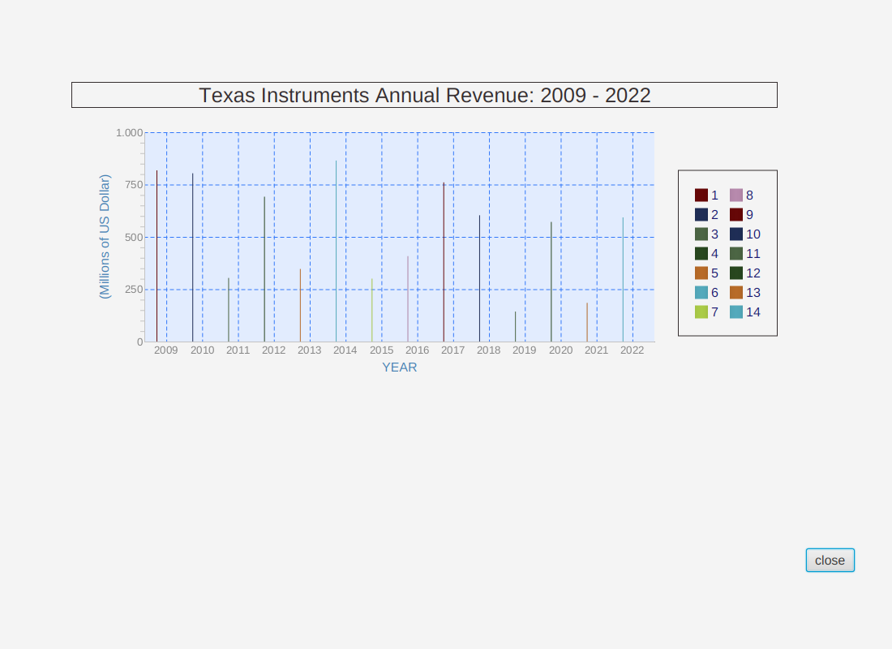
Task: Click the 750 y-axis label
Action: click(135, 185)
